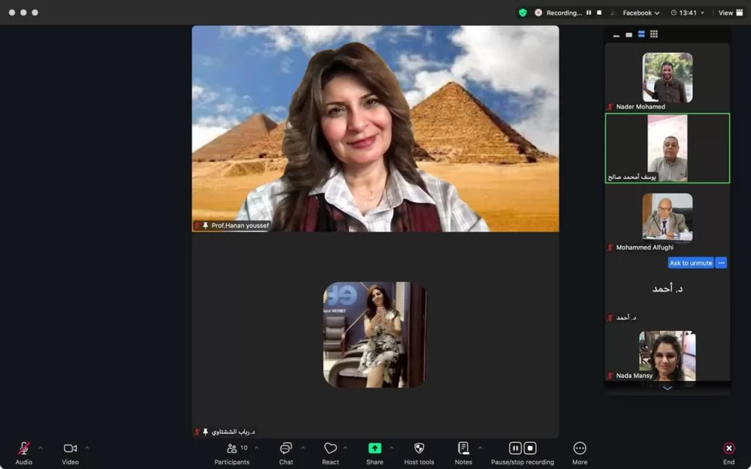The height and width of the screenshot is (469, 751).
Task: Open Host tools shield icon
Action: pyautogui.click(x=419, y=448)
